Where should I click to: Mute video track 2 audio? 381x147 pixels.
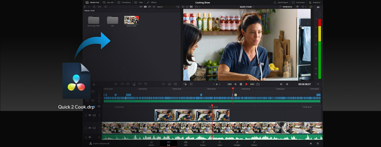tap(90, 115)
